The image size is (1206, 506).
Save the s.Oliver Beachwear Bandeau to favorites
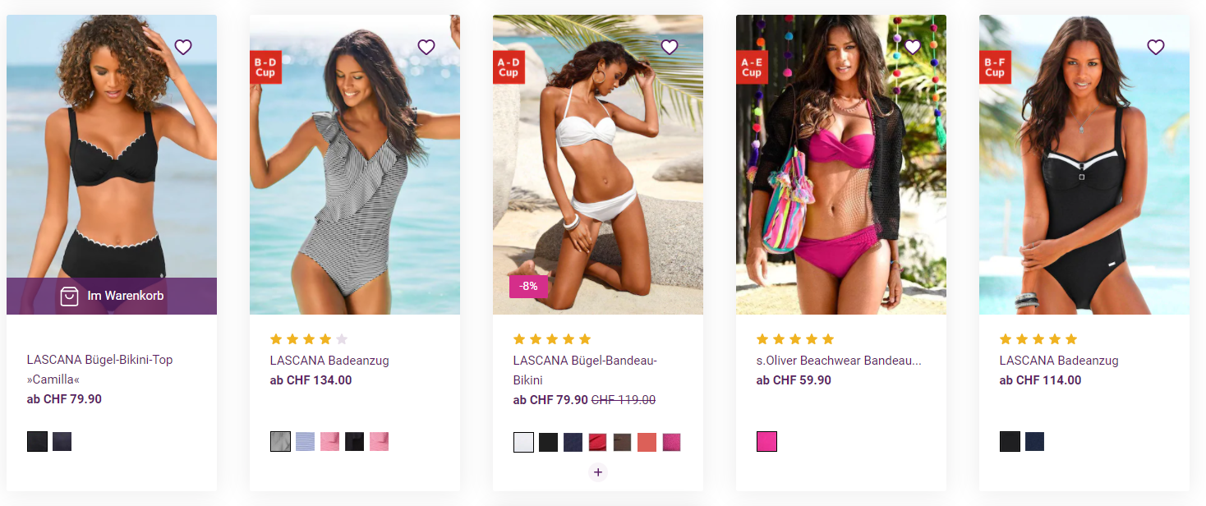coord(913,48)
